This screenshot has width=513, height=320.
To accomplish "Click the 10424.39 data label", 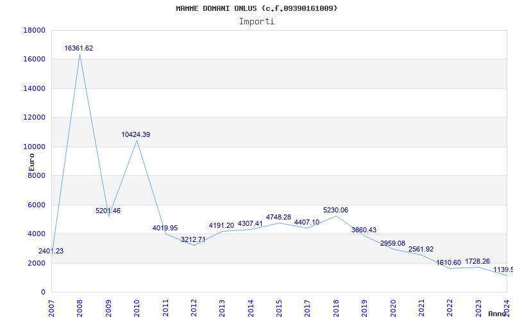I will tap(136, 134).
